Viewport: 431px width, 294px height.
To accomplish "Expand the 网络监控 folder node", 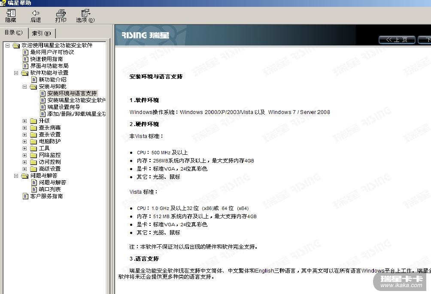I will click(x=25, y=156).
